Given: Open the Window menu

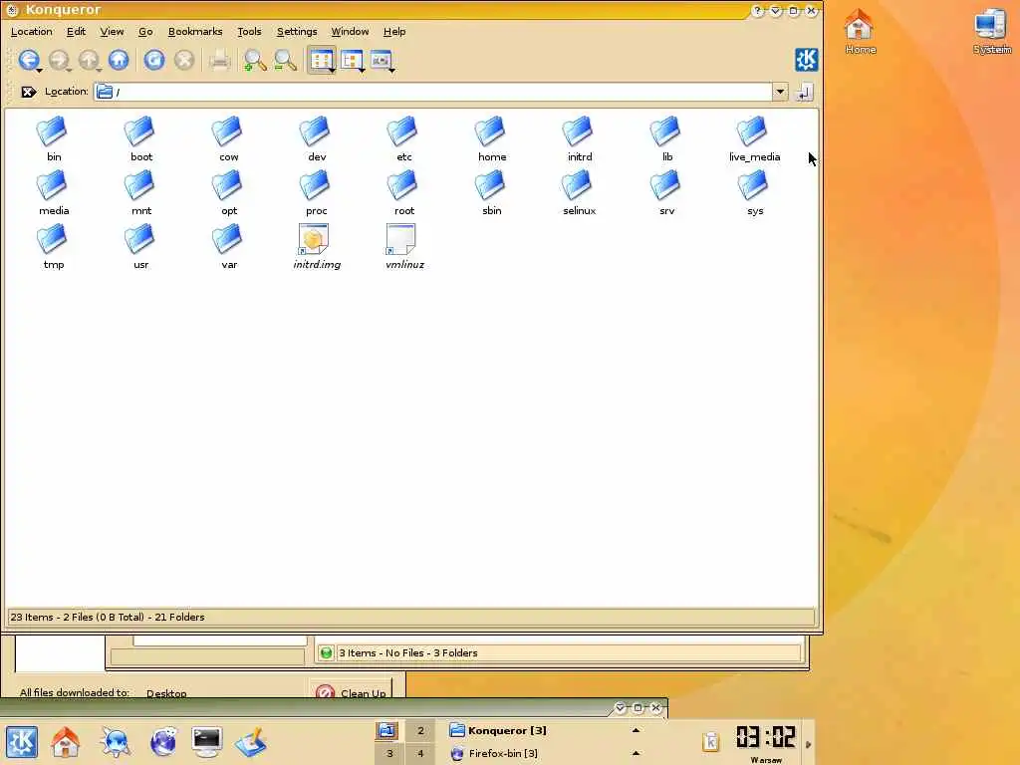Looking at the screenshot, I should click(350, 31).
